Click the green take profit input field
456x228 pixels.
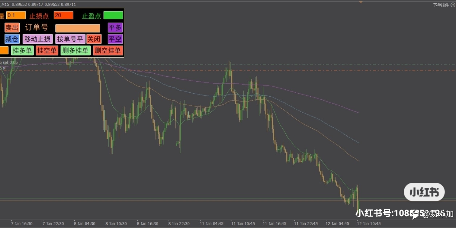click(x=113, y=15)
